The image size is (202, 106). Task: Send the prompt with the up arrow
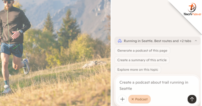192,99
